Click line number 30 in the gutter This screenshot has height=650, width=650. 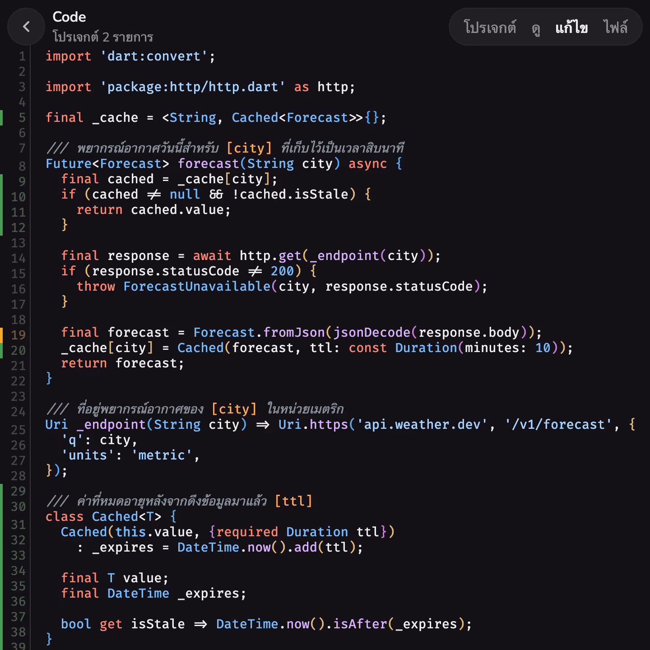pyautogui.click(x=18, y=506)
